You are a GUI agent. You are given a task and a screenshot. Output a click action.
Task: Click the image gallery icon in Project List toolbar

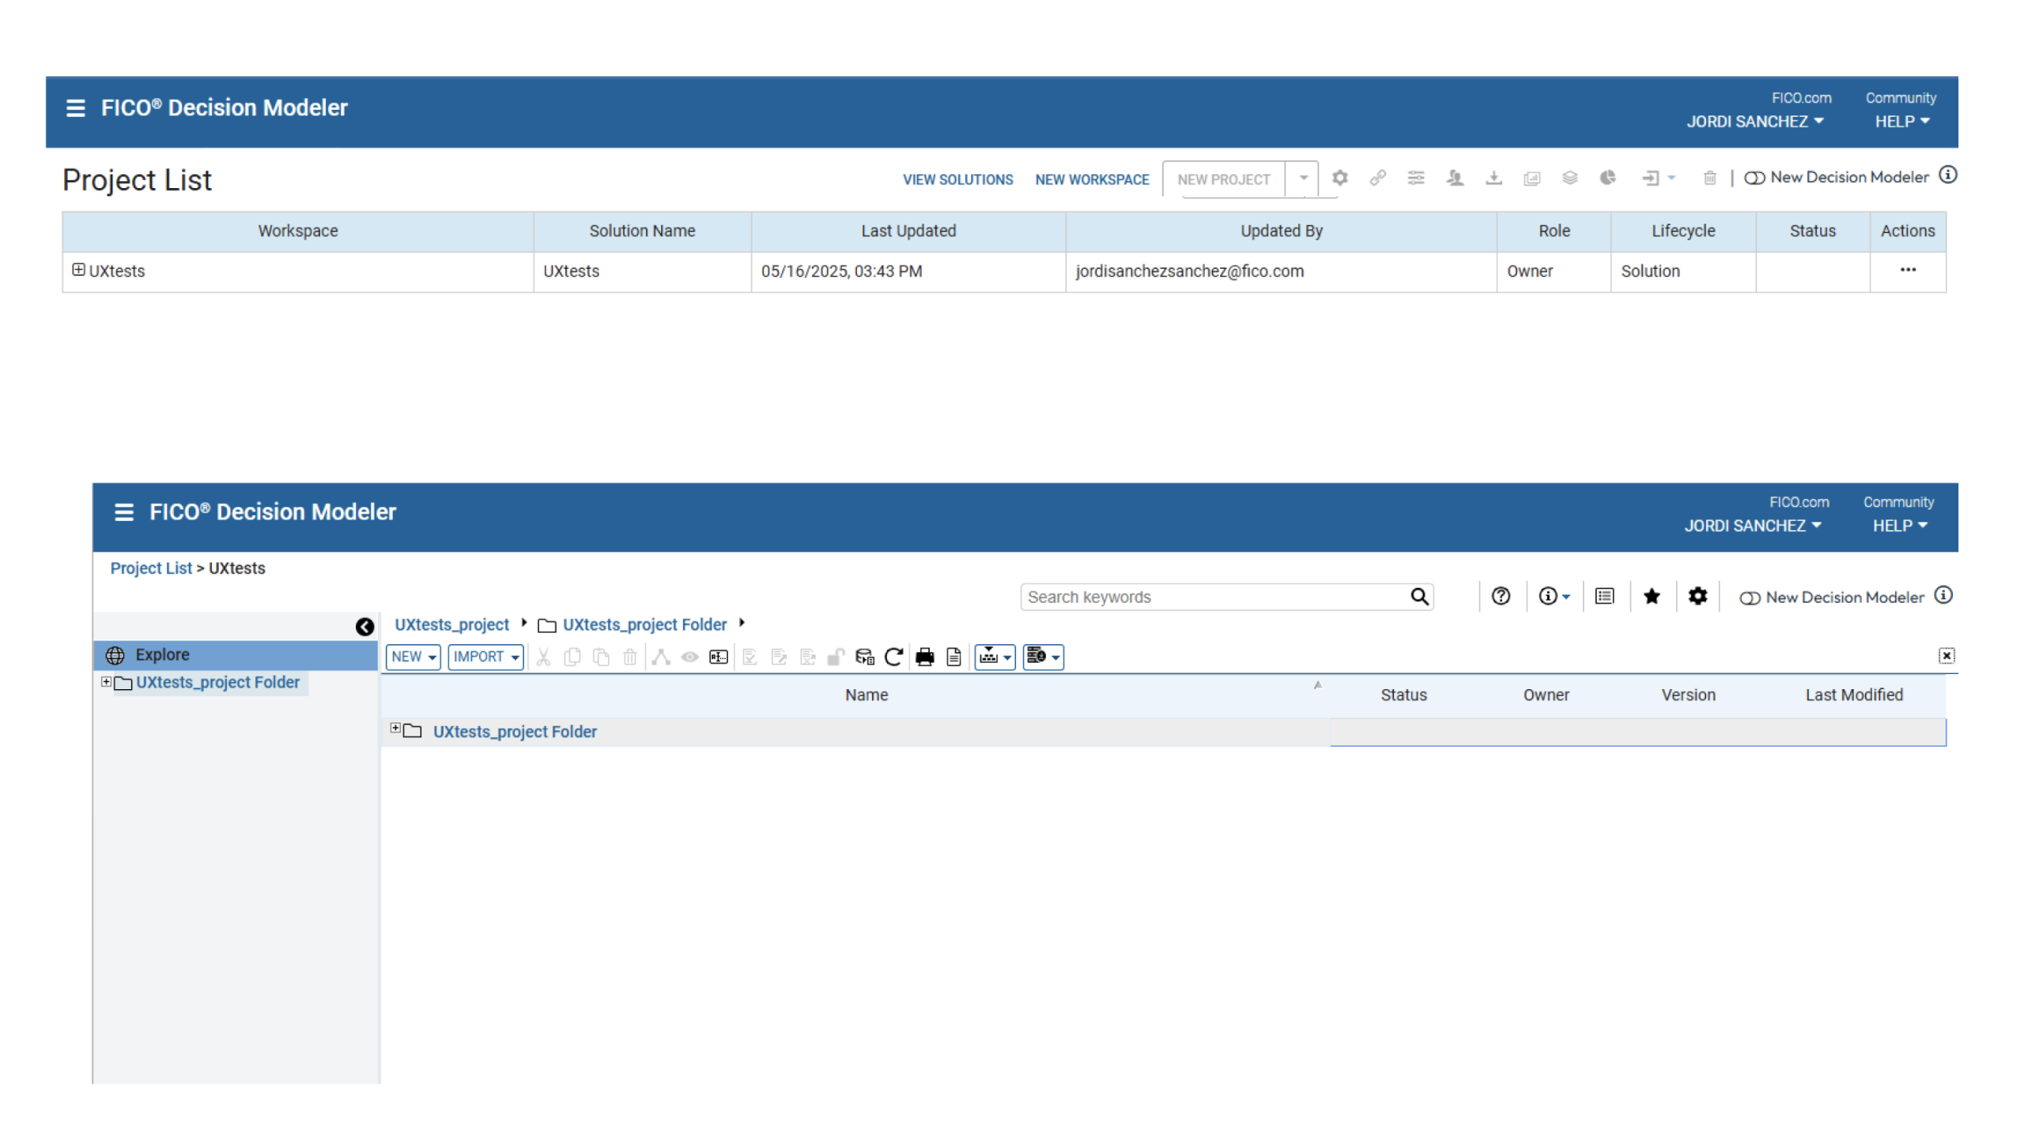(x=1532, y=178)
